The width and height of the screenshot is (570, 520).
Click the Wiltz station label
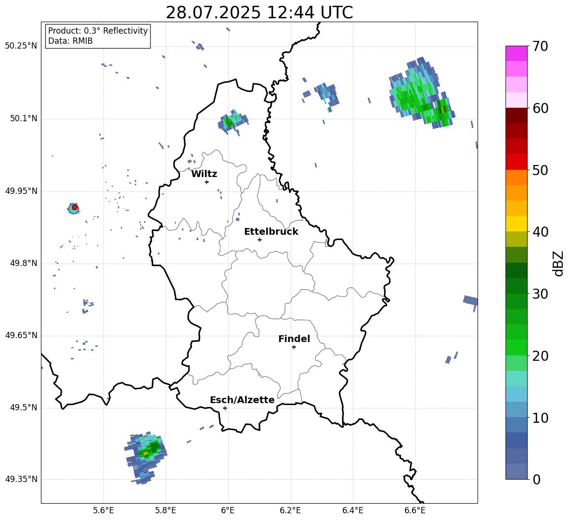point(204,174)
